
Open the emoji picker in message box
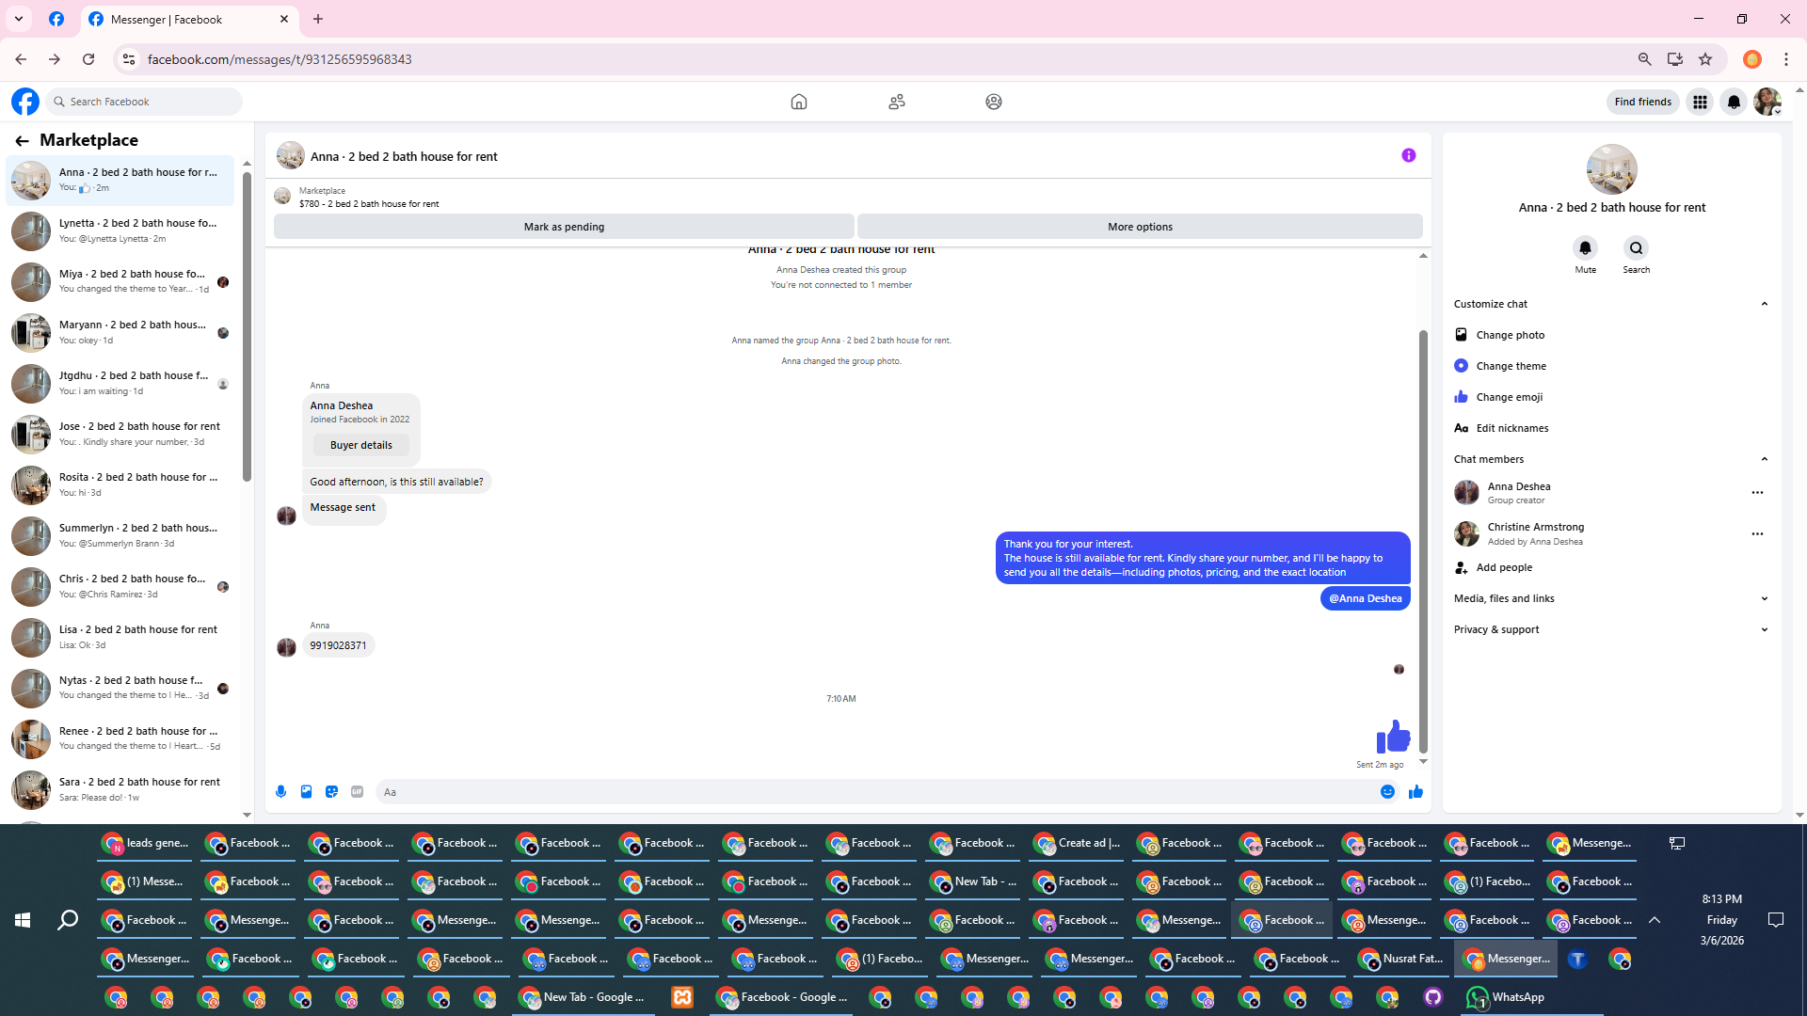coord(1387,792)
